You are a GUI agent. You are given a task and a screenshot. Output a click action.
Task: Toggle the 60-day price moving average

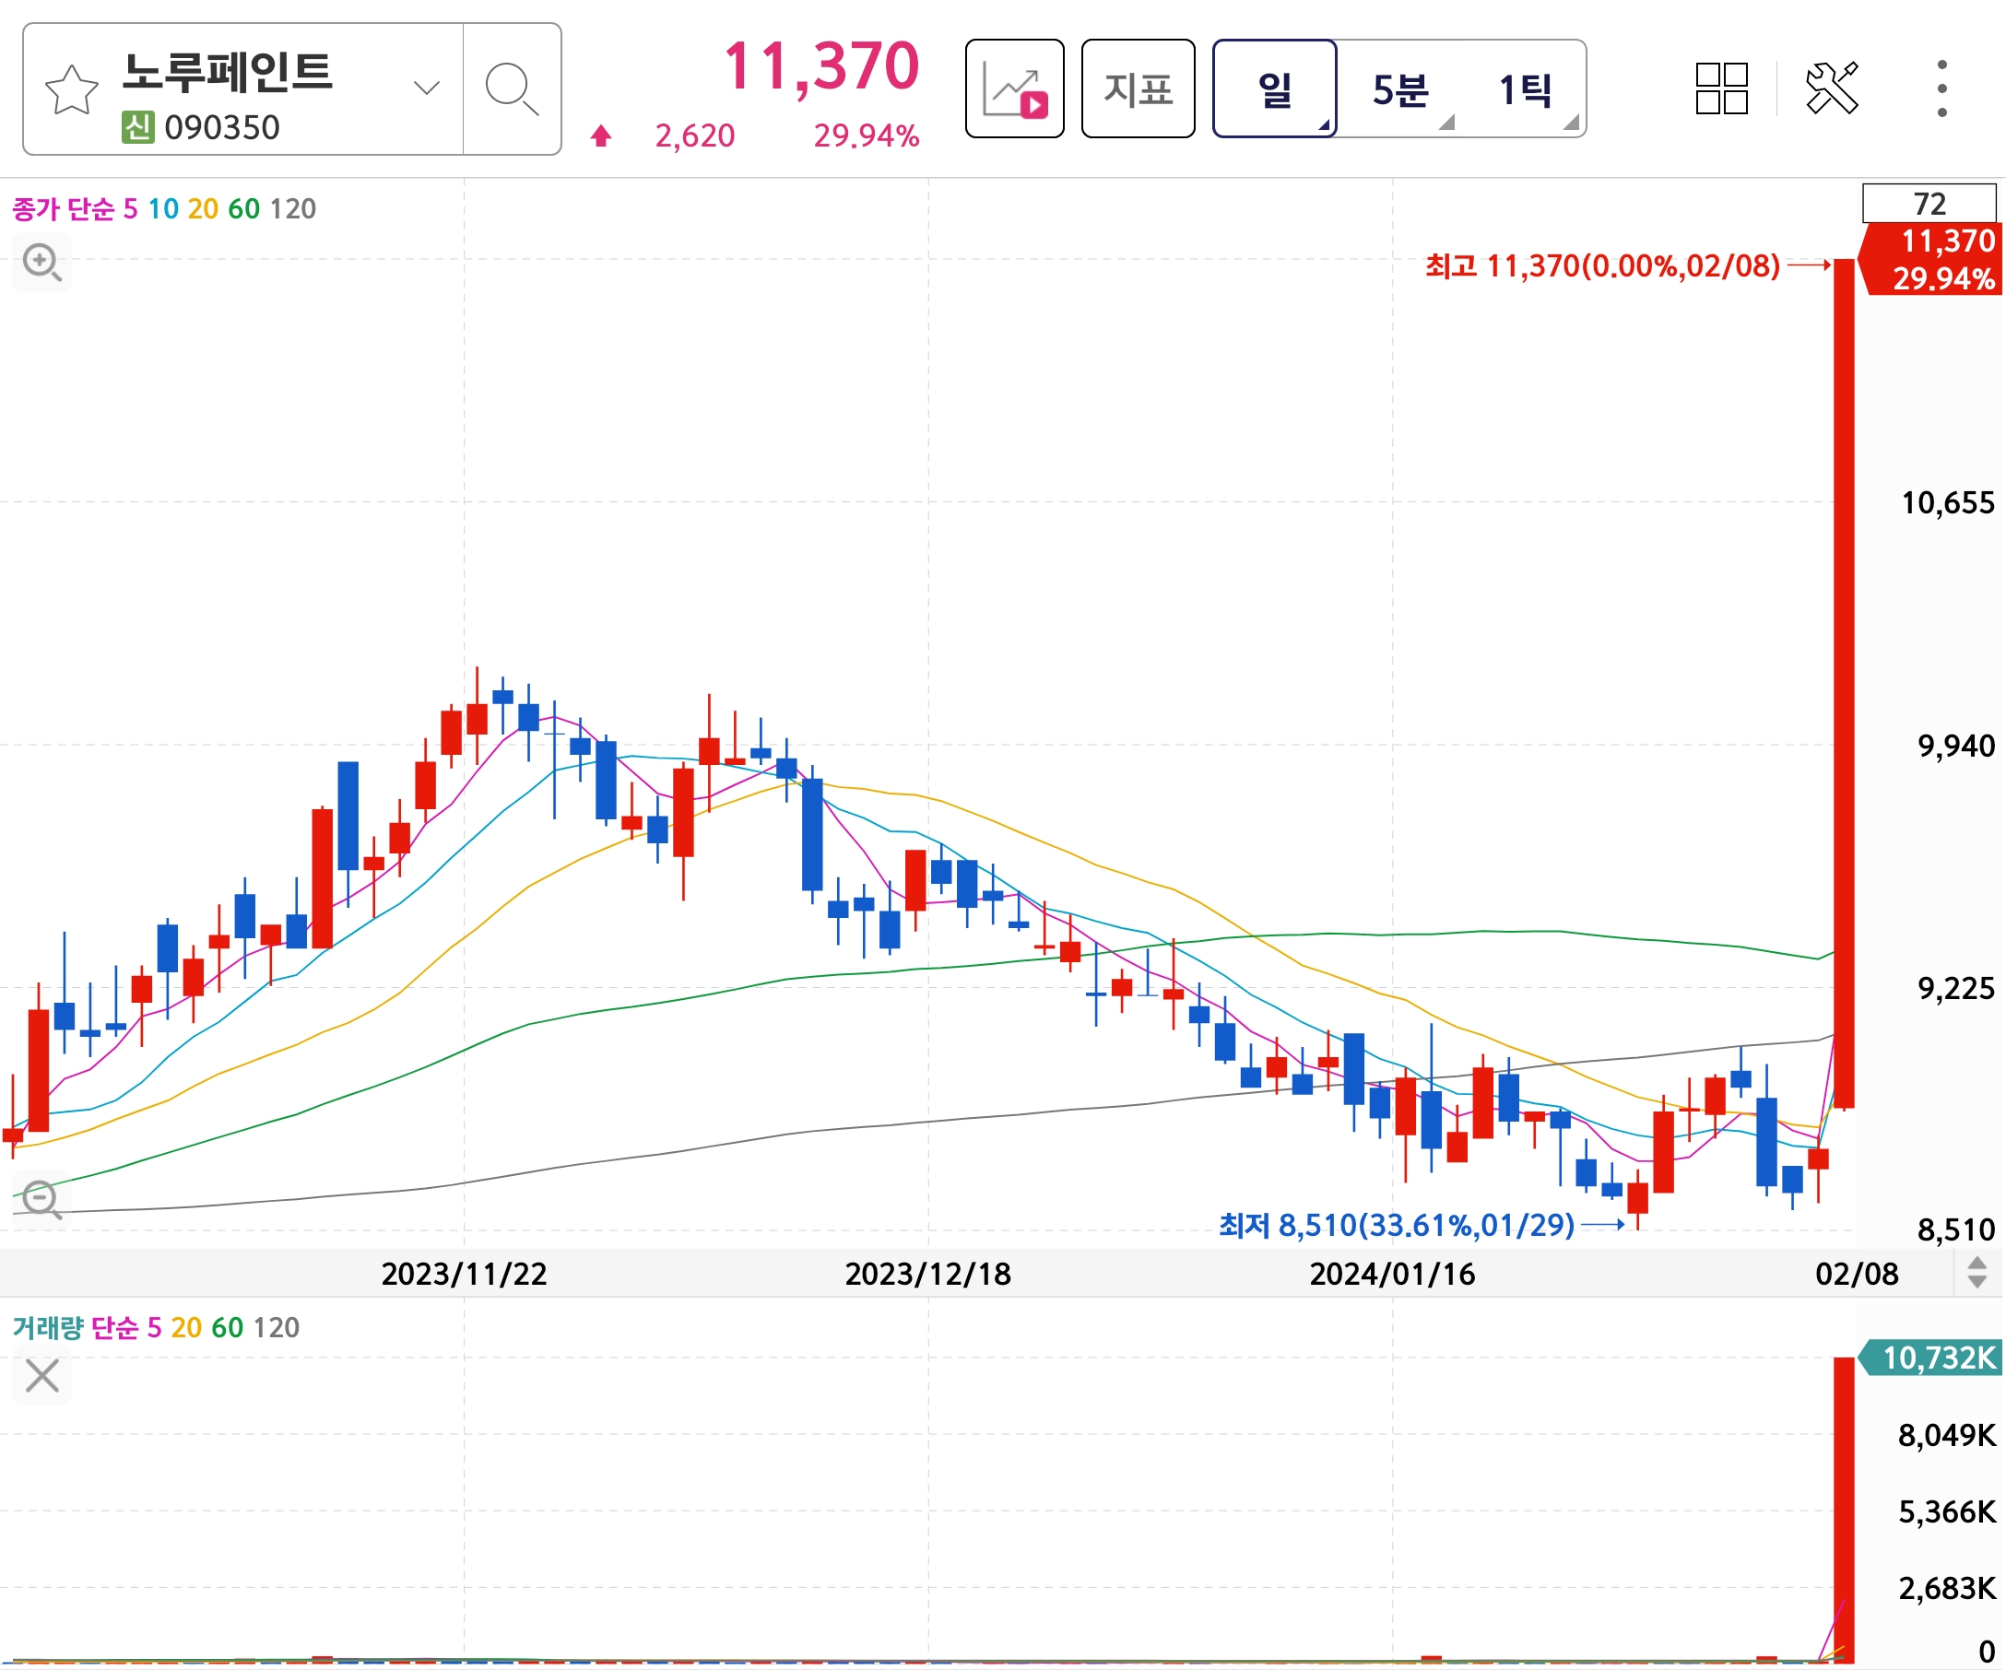243,209
